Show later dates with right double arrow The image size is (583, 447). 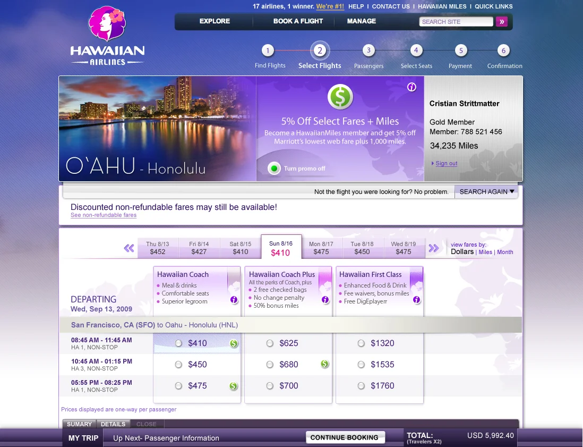tap(433, 248)
